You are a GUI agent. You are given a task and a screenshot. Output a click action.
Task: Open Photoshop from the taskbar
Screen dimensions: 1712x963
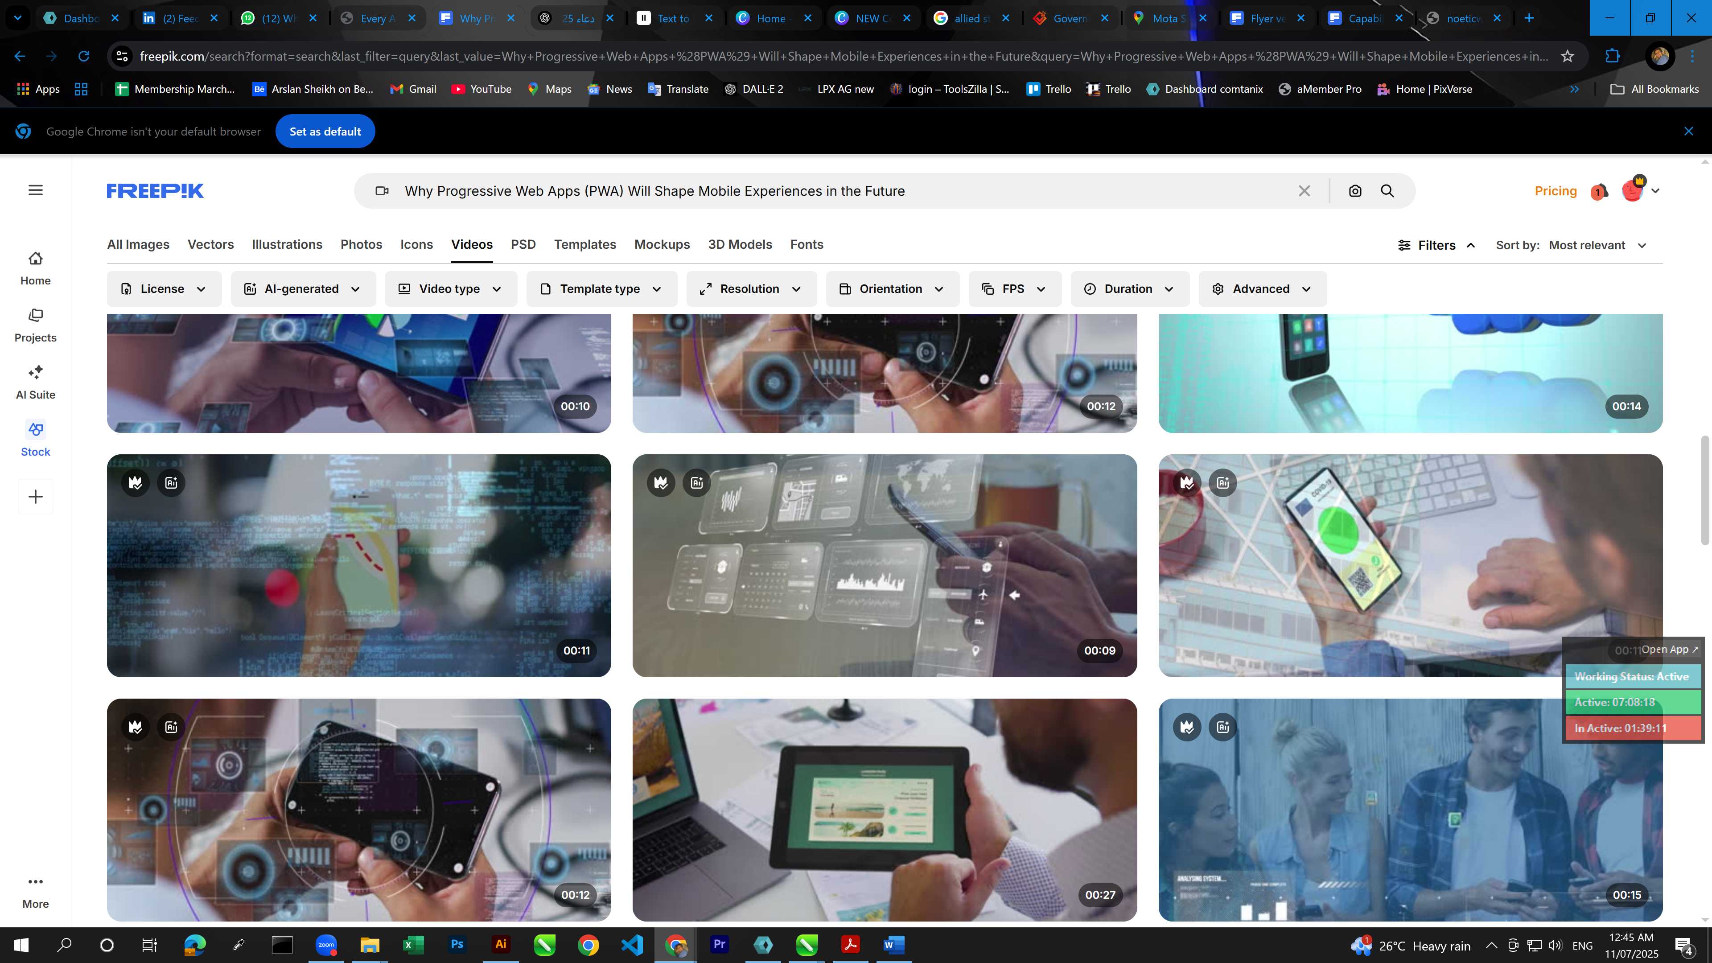(x=457, y=944)
